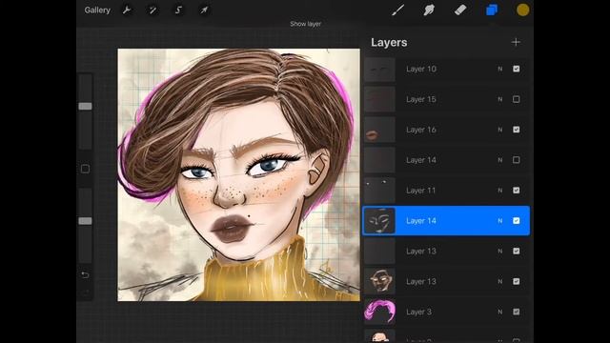Open blend mode N for Layer 3
Viewport: 610px width, 343px height.
pos(499,312)
